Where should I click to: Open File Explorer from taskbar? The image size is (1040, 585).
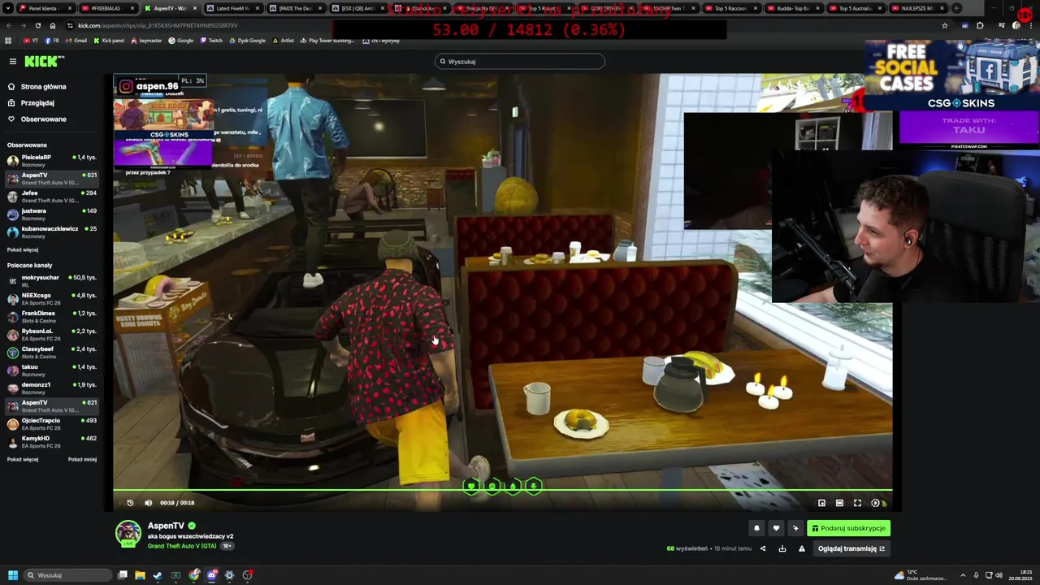click(140, 575)
